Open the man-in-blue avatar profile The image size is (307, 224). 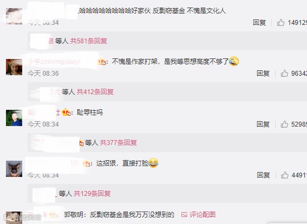(14, 118)
